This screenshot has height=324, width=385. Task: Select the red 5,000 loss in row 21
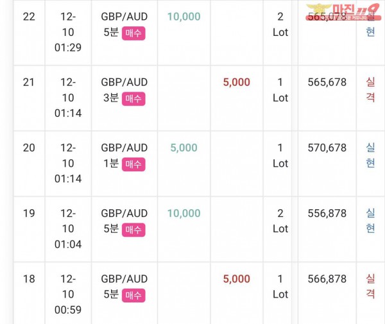[236, 82]
